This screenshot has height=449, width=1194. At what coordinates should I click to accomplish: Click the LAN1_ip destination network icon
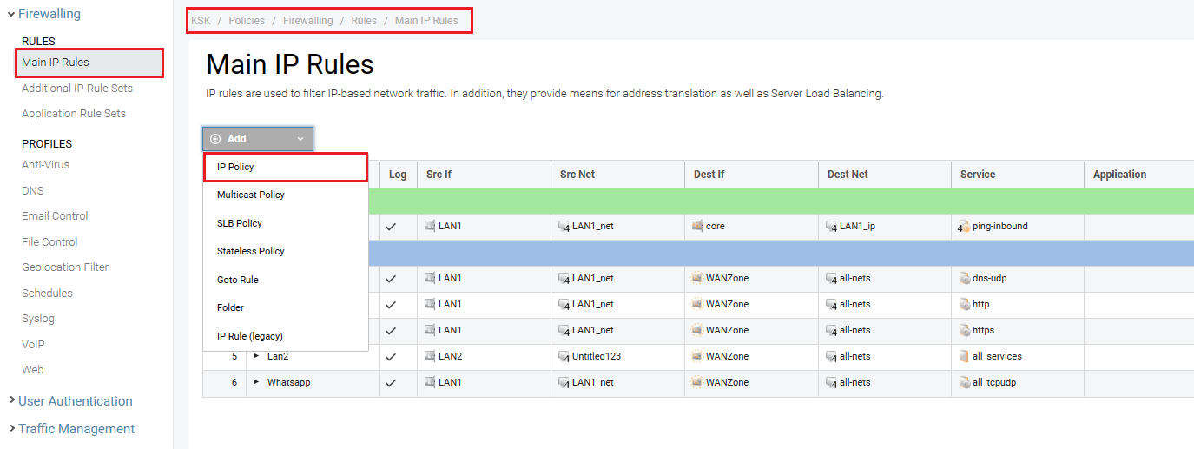[832, 227]
